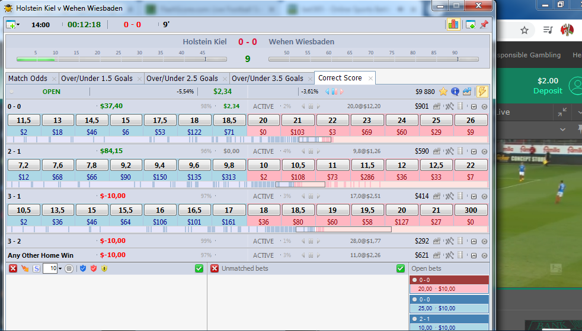Open the bar chart statistics icon in top toolbar

pyautogui.click(x=453, y=24)
